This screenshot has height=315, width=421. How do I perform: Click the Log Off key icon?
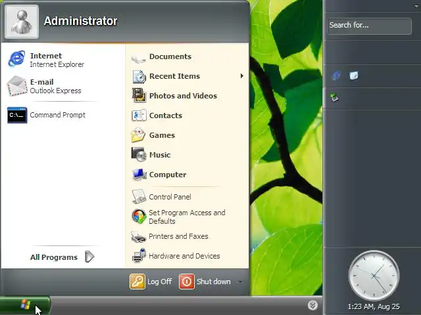click(x=137, y=282)
